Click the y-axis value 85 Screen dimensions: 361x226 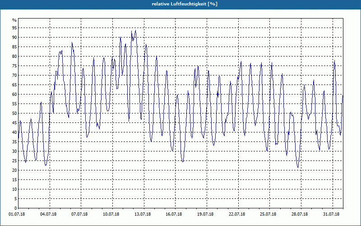[x=14, y=47]
